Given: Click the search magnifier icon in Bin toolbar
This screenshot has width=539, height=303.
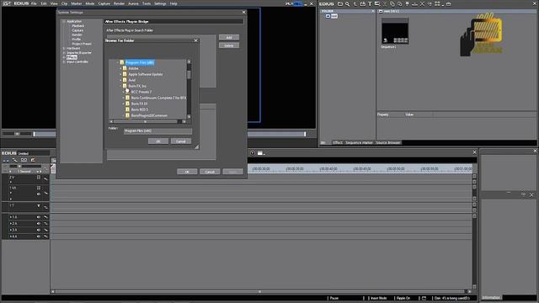Looking at the screenshot, I should (x=348, y=3).
